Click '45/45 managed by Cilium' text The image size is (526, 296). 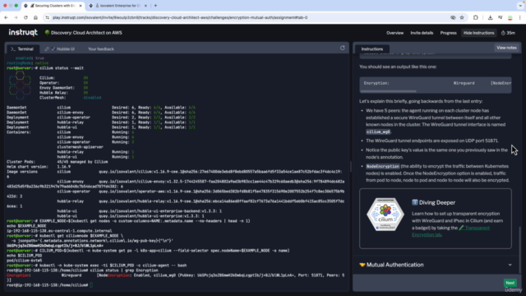click(x=82, y=162)
